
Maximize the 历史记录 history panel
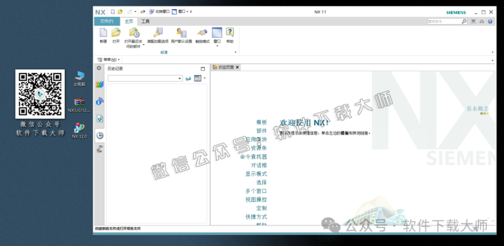[202, 69]
